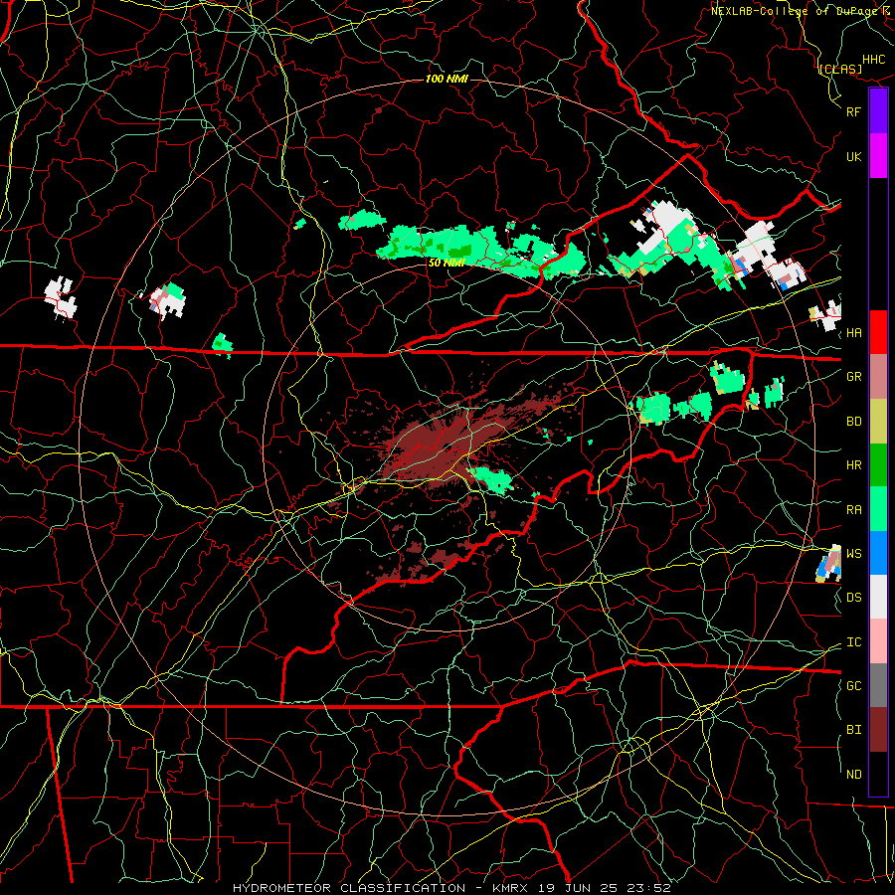Click the 'HR' legend label
Viewport: 895px width, 895px height.
tap(853, 465)
